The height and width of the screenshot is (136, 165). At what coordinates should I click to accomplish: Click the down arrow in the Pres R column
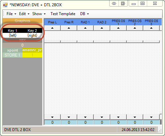(x=69, y=117)
